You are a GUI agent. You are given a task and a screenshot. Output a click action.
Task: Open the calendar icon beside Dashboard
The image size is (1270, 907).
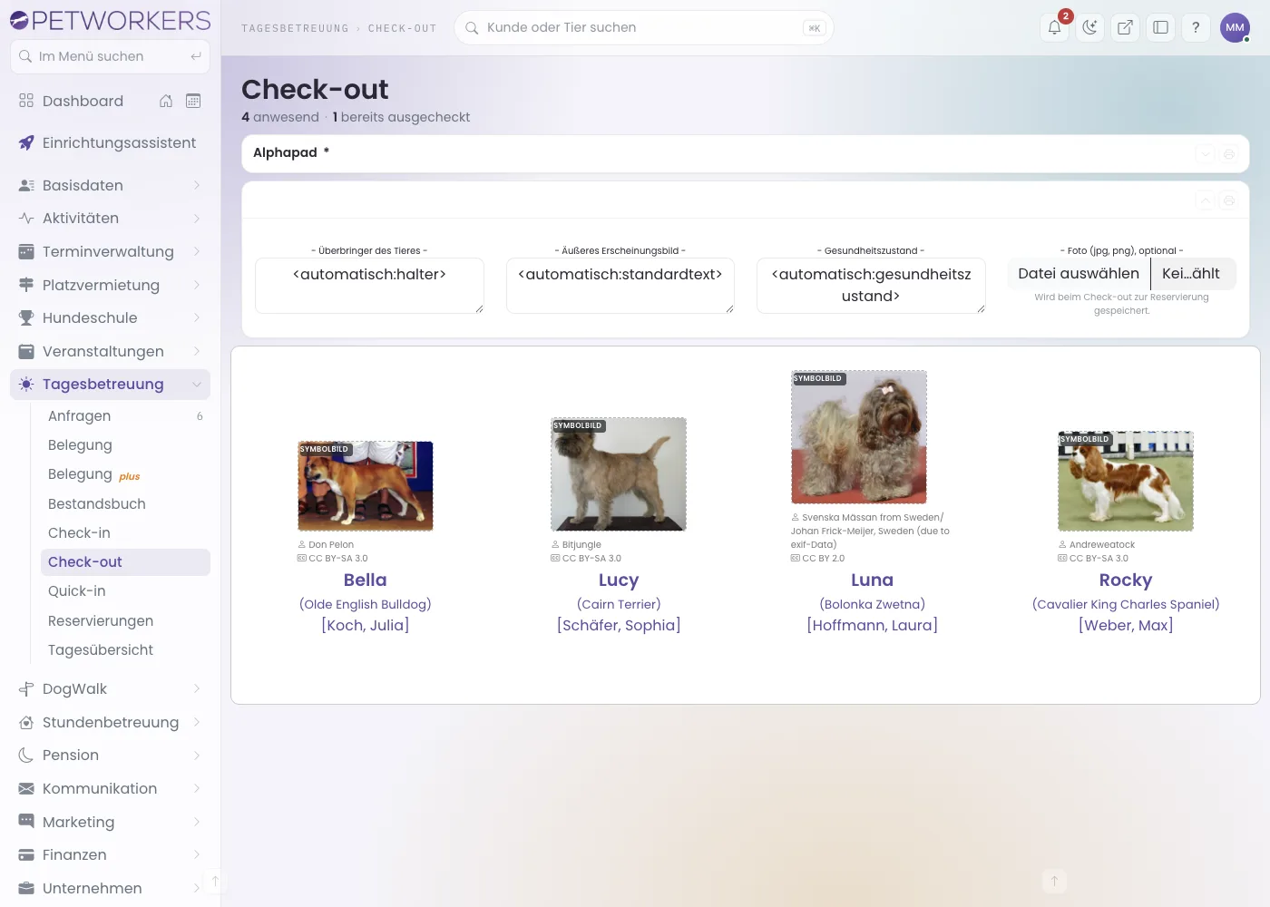[x=193, y=101]
